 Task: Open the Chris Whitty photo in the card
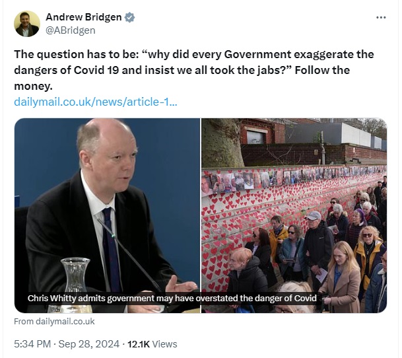pos(107,215)
